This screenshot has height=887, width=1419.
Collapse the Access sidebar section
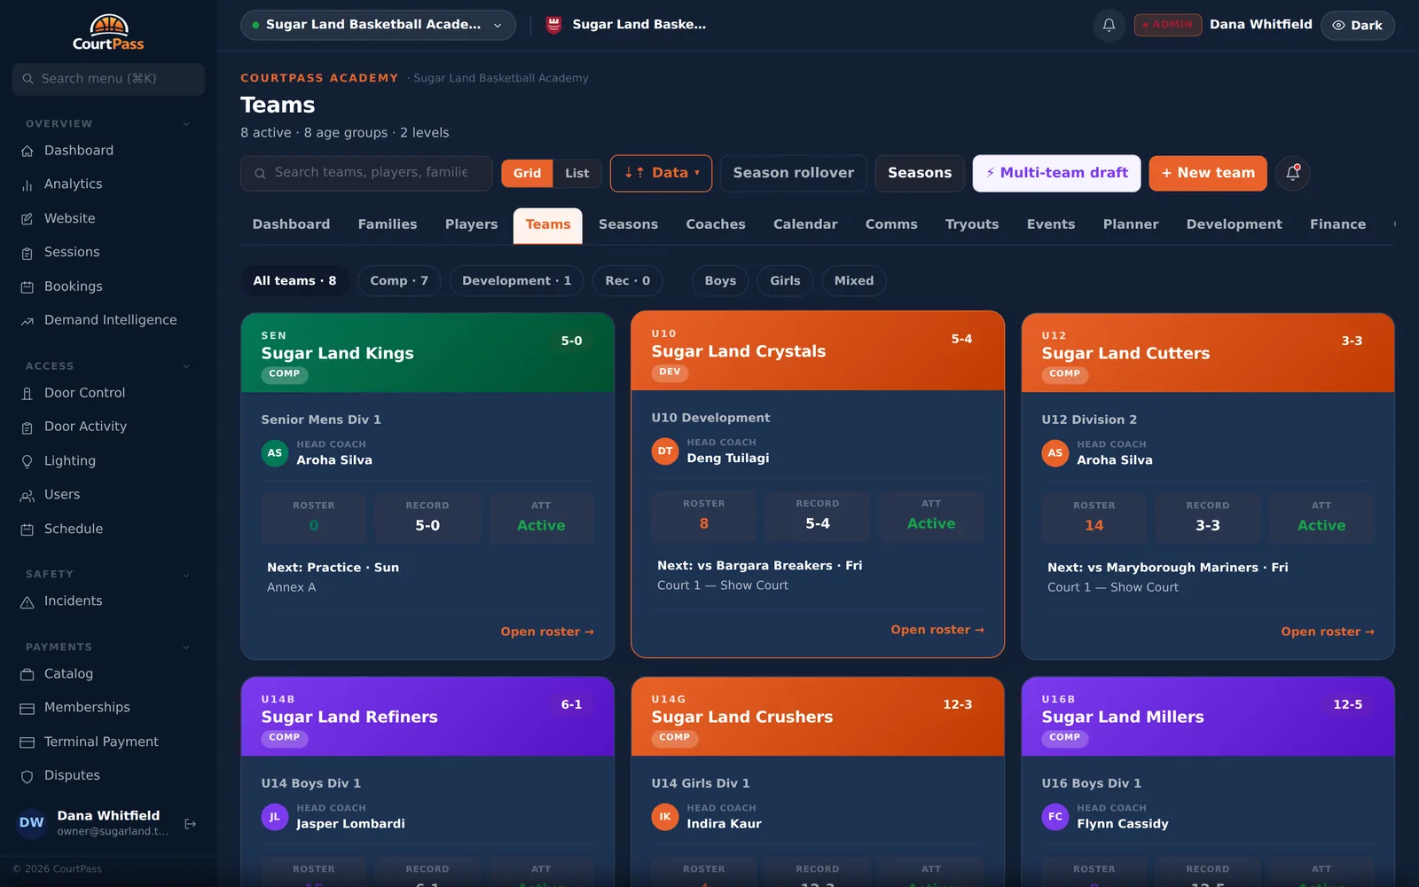click(x=186, y=366)
